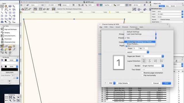This screenshot has height=103, width=184.
Task: Open the Plane Screen dropdown in Object Info
Action: click(170, 17)
